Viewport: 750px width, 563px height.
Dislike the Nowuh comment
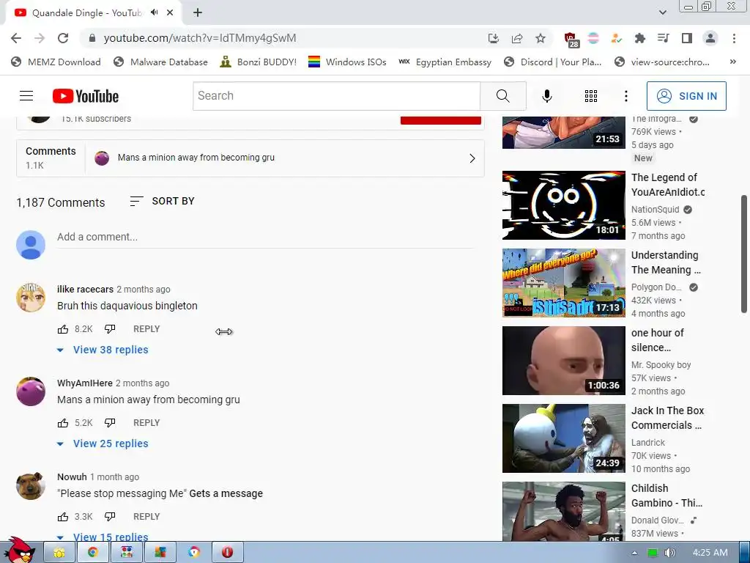110,517
